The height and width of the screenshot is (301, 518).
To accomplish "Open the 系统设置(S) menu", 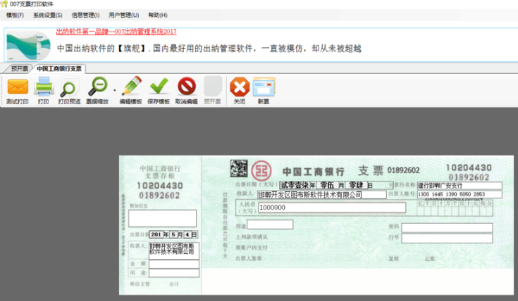I will tap(48, 15).
